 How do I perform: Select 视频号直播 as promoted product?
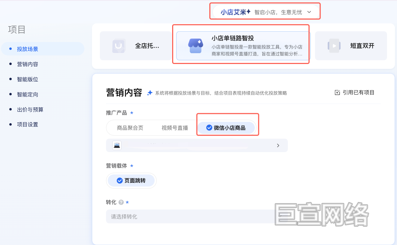[175, 128]
